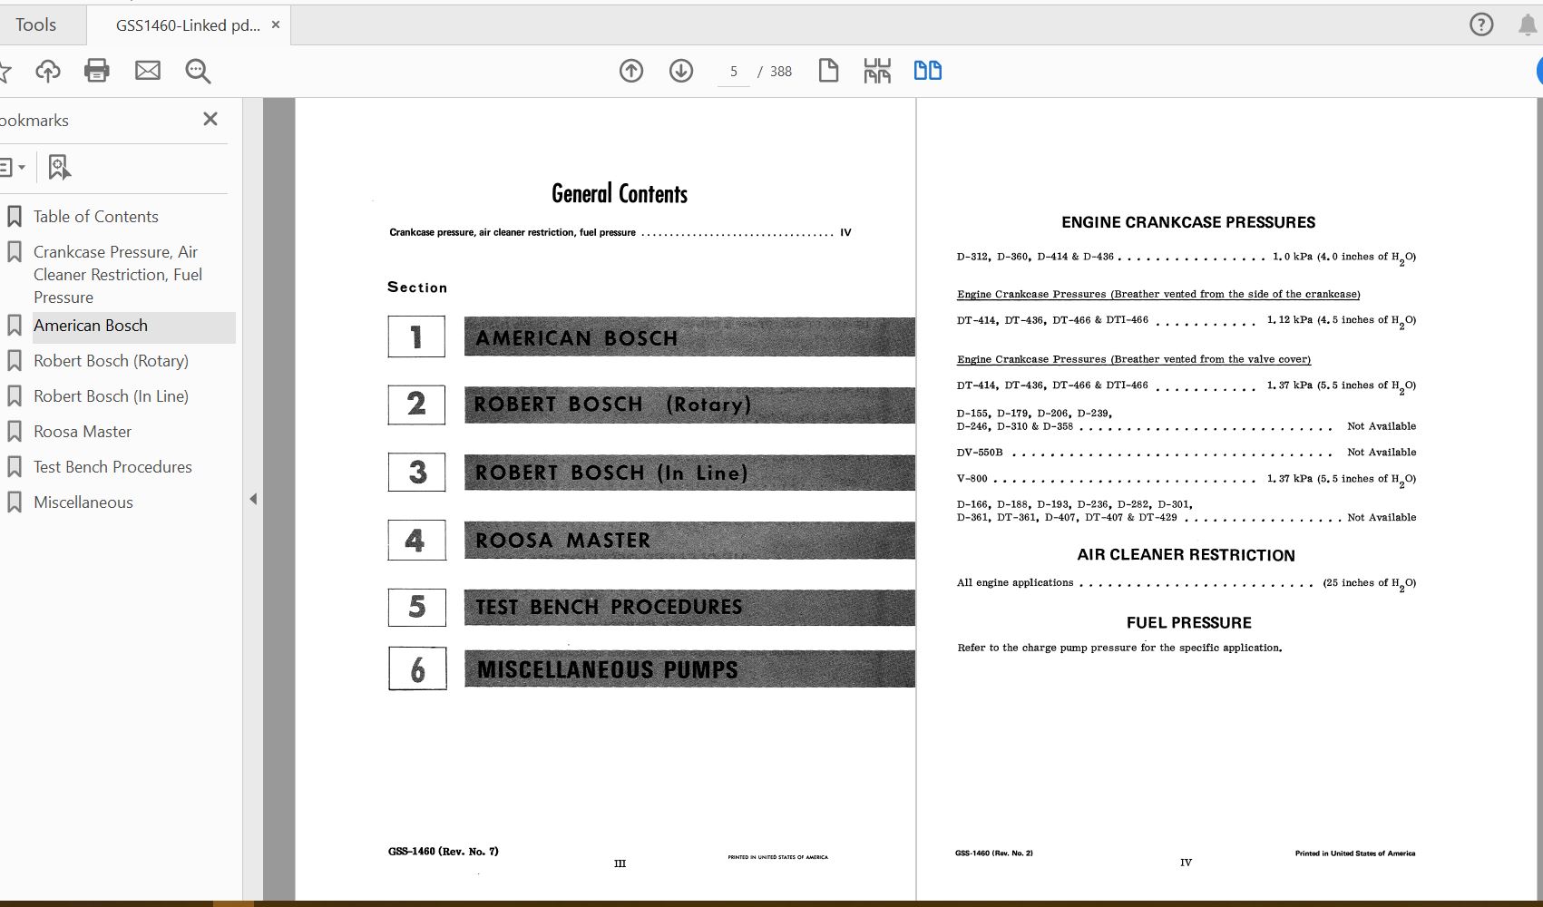Image resolution: width=1543 pixels, height=907 pixels.
Task: Click the section number 1 box
Action: (416, 336)
